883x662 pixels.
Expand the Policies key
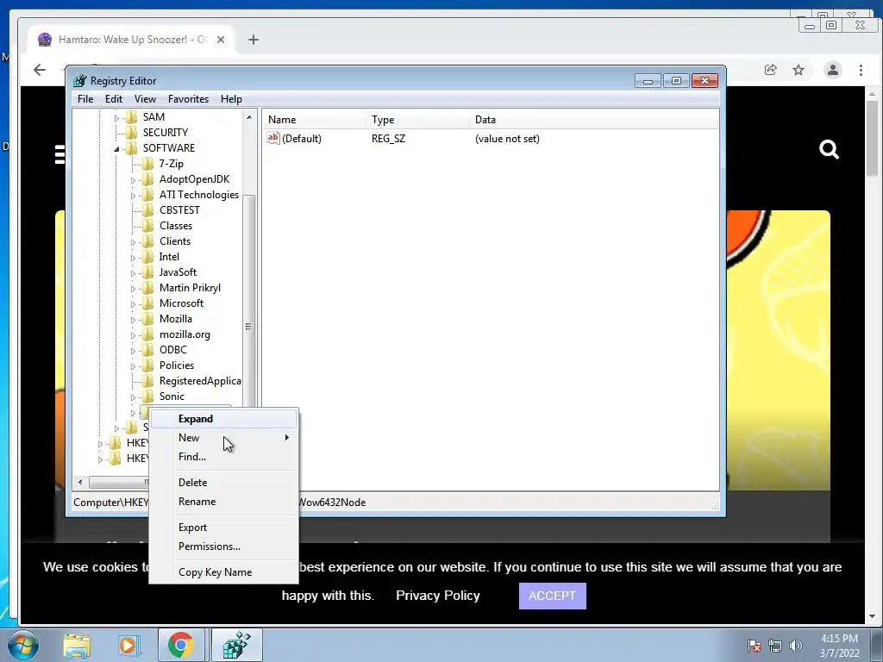pyautogui.click(x=133, y=366)
